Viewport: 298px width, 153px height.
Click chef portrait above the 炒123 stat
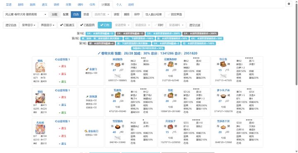click(40, 67)
